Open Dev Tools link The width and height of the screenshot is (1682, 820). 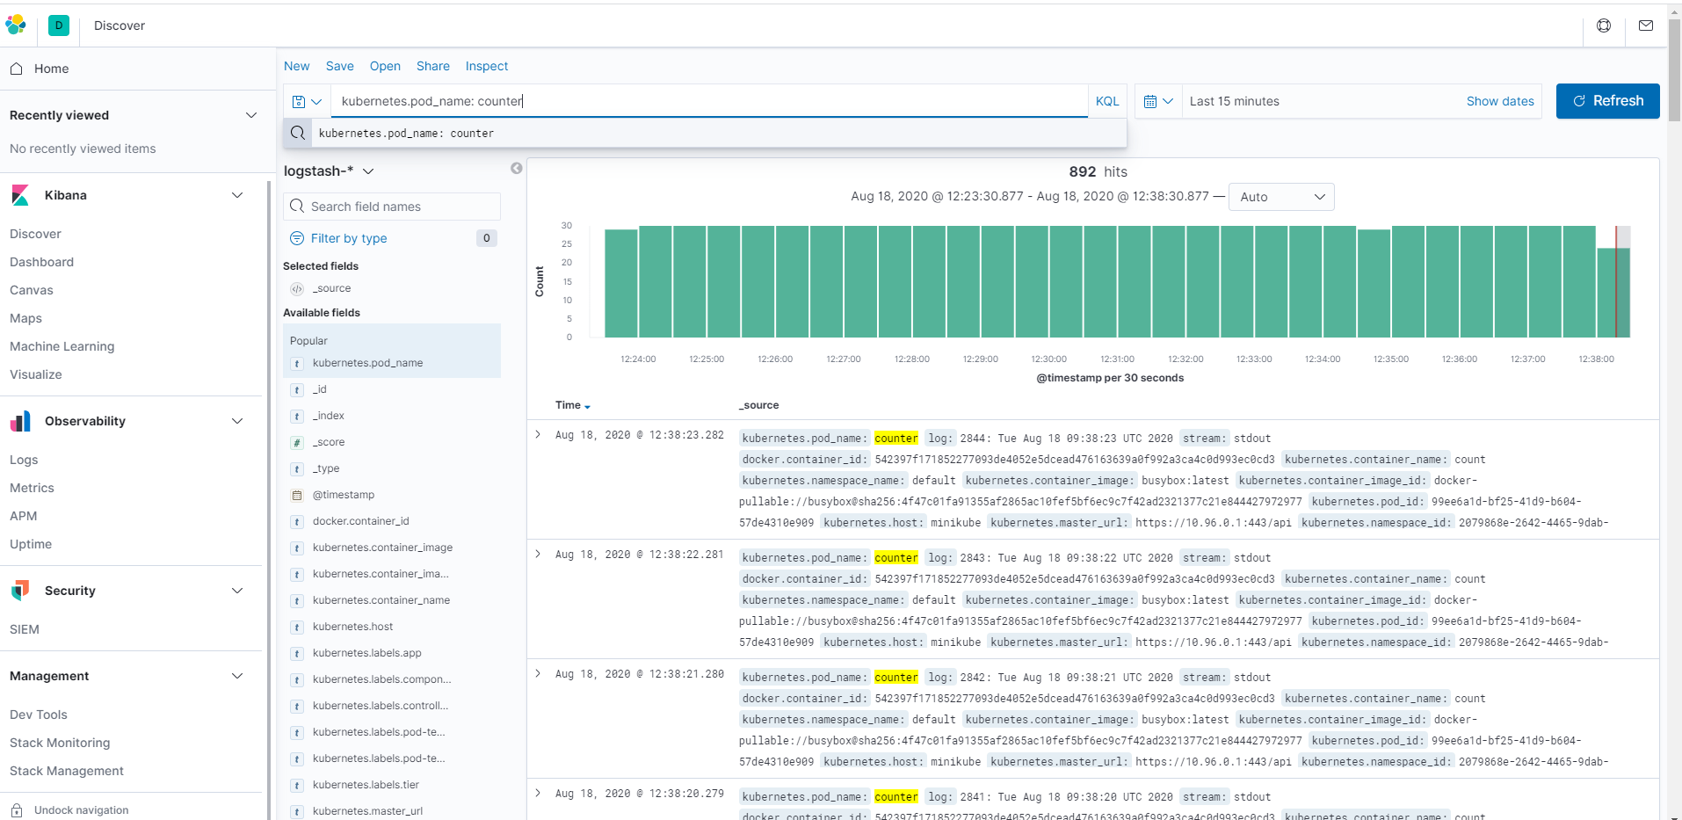(39, 715)
